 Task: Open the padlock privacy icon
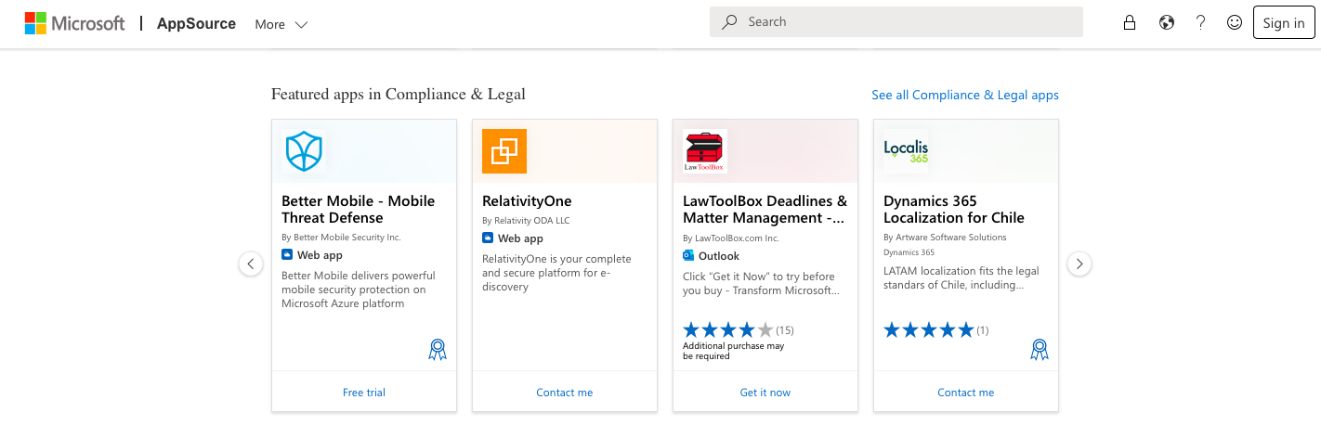(x=1130, y=23)
